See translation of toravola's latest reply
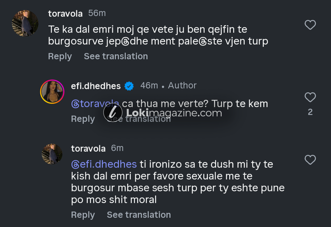Screen dimensions: 331x227 [139, 215]
